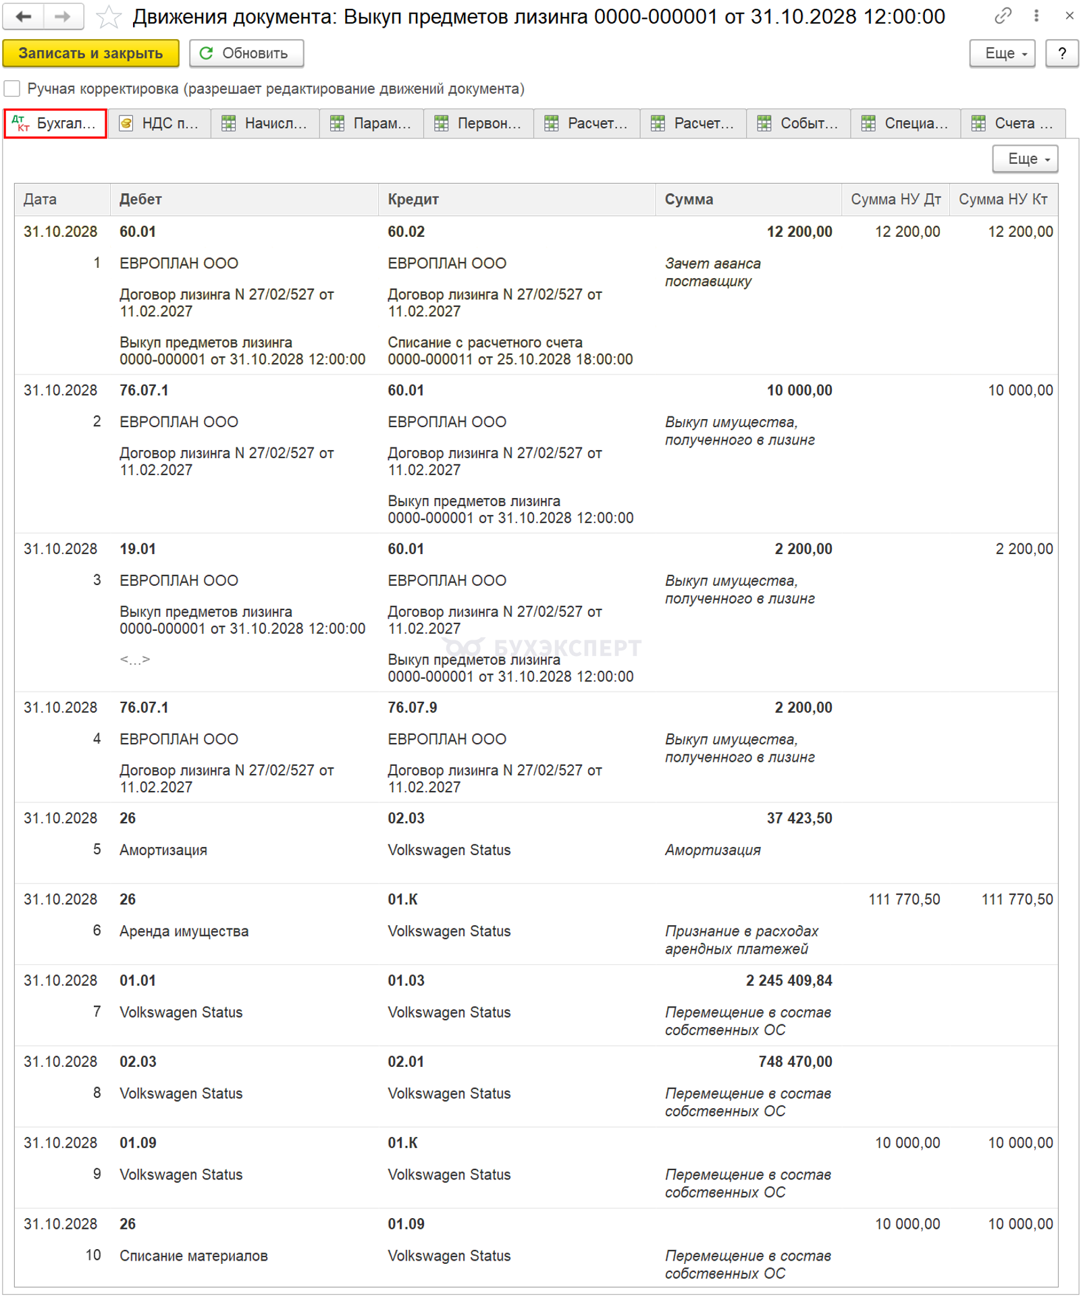
Task: Click the Кредит column header
Action: coord(517,199)
